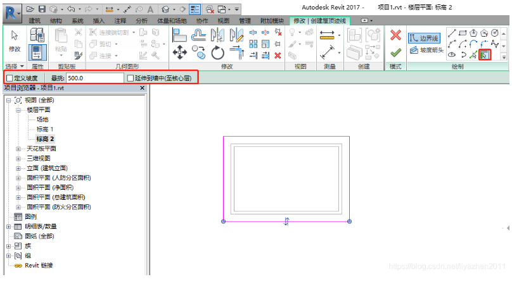Open 场地 floor plan view

[x=42, y=120]
